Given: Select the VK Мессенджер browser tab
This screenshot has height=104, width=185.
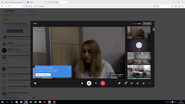Looking at the screenshot, I should click(59, 2).
